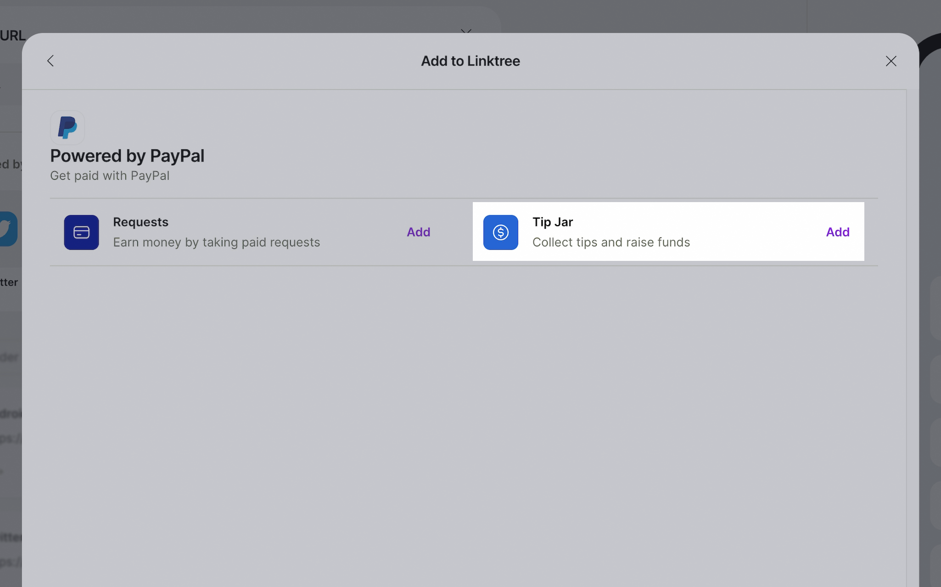
Task: Click the PayPal logo icon
Action: click(67, 127)
